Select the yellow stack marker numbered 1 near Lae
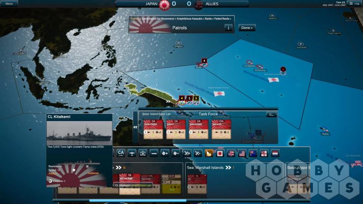Screen dimensions: 363x204 196,98
